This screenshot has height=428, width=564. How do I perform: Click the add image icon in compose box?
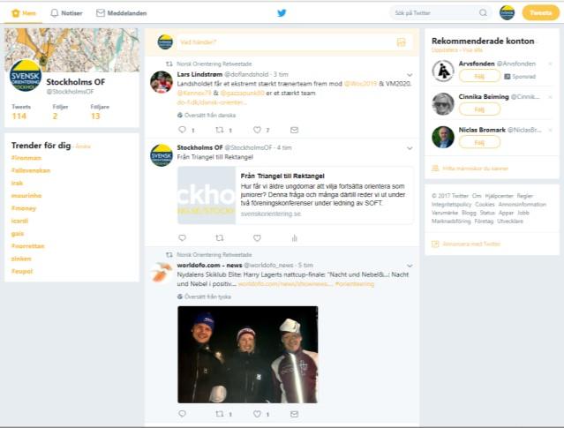401,42
